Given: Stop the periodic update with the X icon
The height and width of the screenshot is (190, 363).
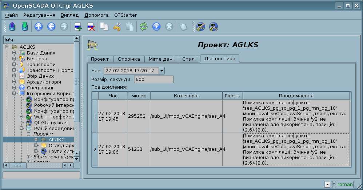Looking at the screenshot, I should click(169, 27).
